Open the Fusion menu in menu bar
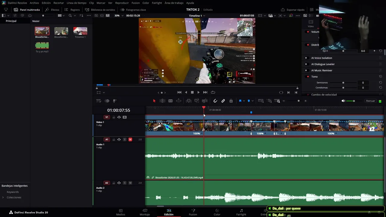The width and height of the screenshot is (386, 217). click(136, 3)
